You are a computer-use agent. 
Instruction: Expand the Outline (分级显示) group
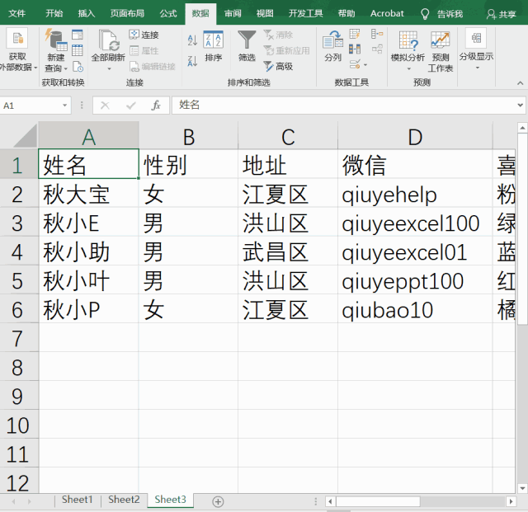tap(476, 56)
